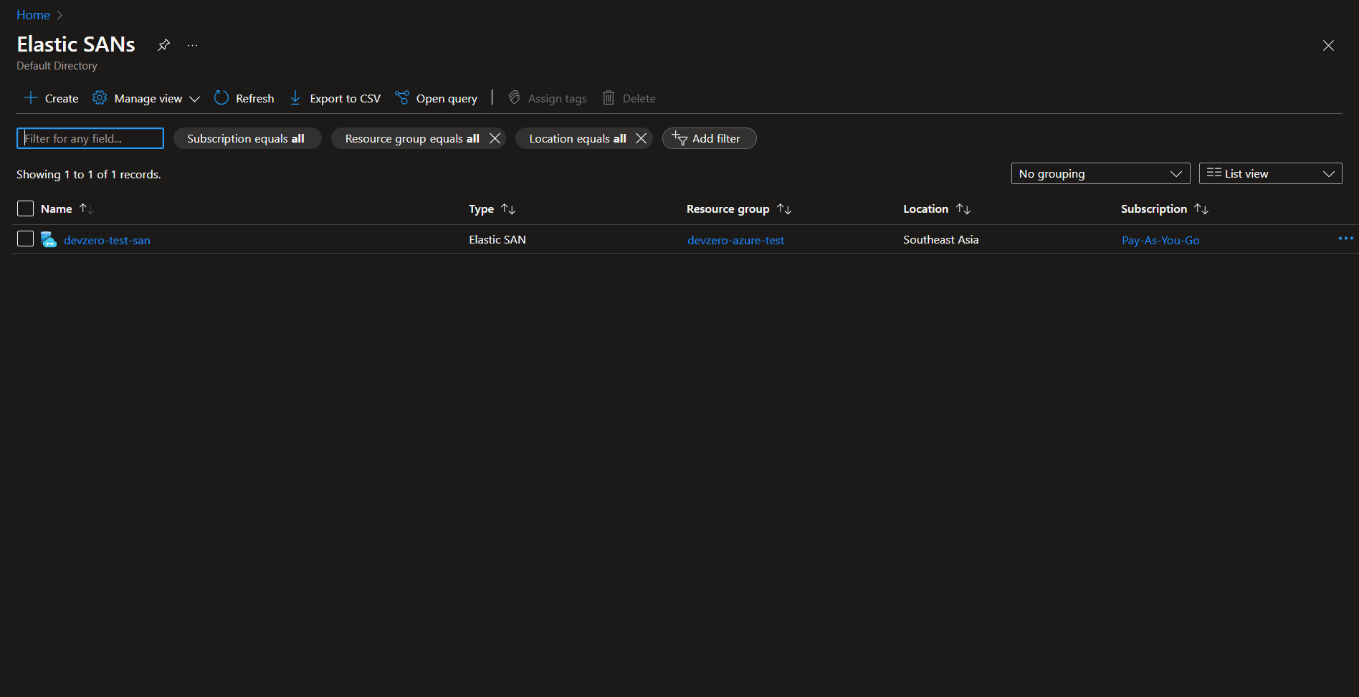
Task: Open the Location equals all filter
Action: click(x=573, y=138)
